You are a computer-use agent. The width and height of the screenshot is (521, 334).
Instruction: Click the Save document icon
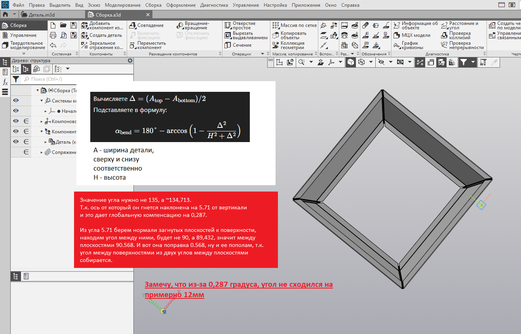[x=73, y=25]
